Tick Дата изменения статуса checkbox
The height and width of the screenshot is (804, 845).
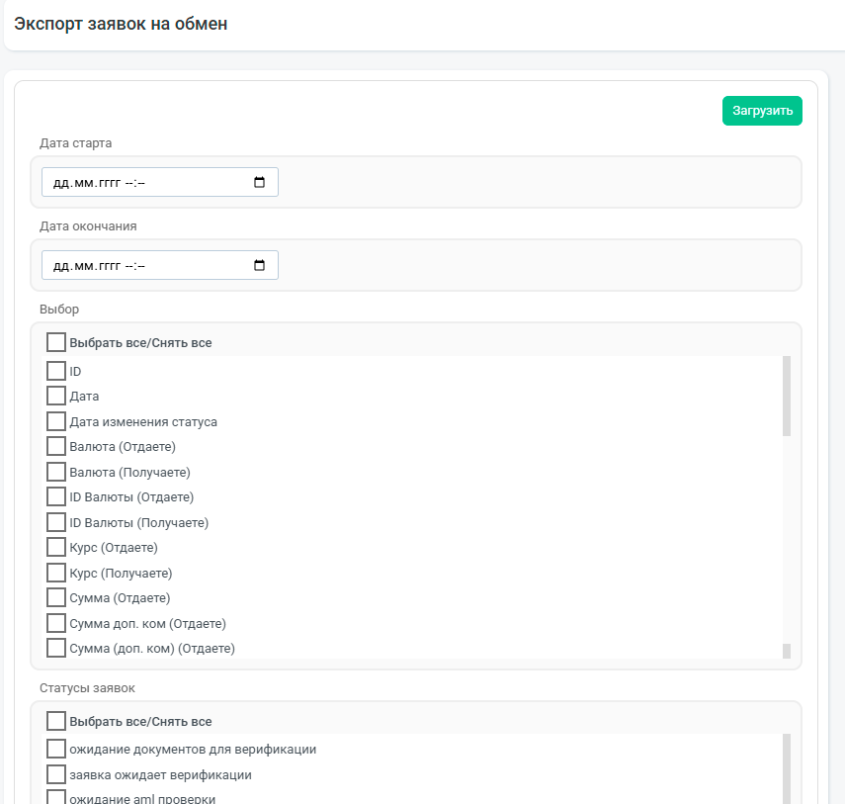(x=56, y=421)
